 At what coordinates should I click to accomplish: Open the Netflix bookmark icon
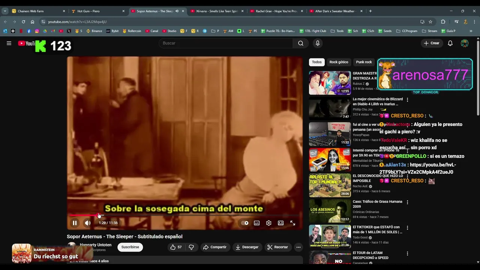(21, 31)
